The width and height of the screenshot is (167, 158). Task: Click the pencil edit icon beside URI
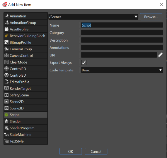(160, 55)
